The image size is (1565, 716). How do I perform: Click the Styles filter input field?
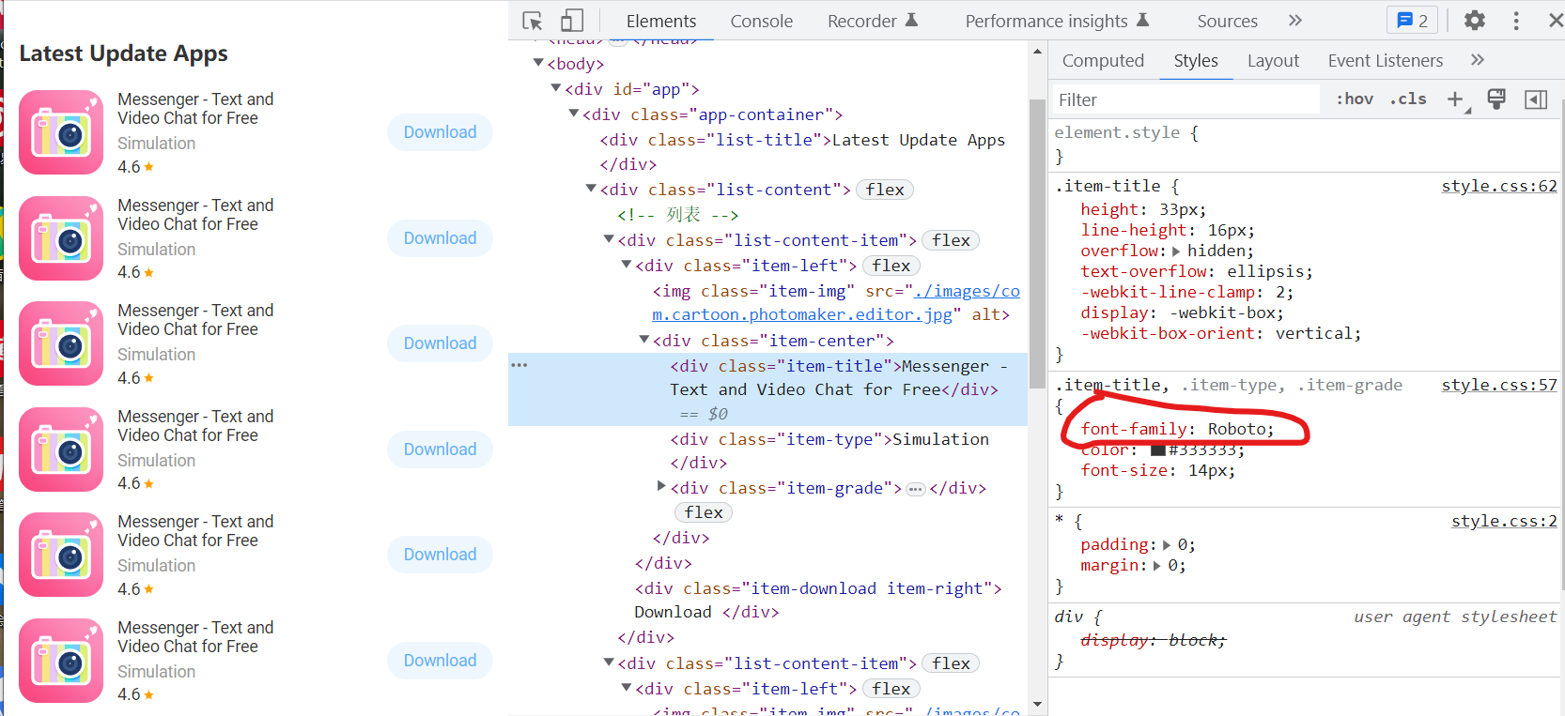point(1185,99)
